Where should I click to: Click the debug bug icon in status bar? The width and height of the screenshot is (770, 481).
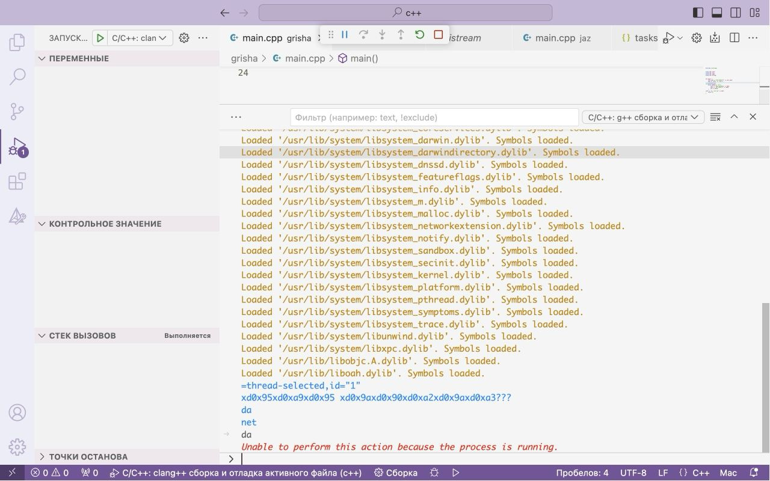point(434,473)
